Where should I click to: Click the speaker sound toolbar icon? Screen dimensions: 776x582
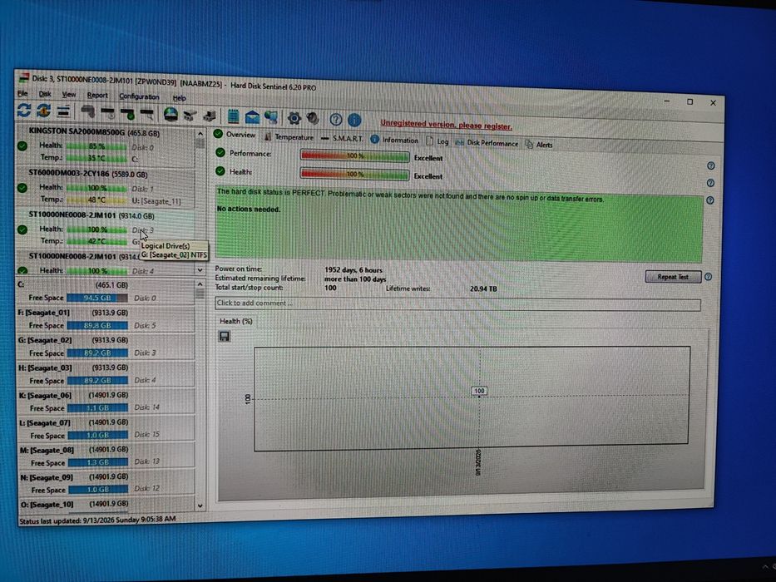312,118
